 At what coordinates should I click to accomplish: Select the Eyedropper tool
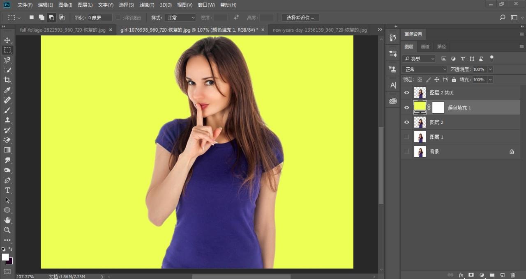(7, 90)
